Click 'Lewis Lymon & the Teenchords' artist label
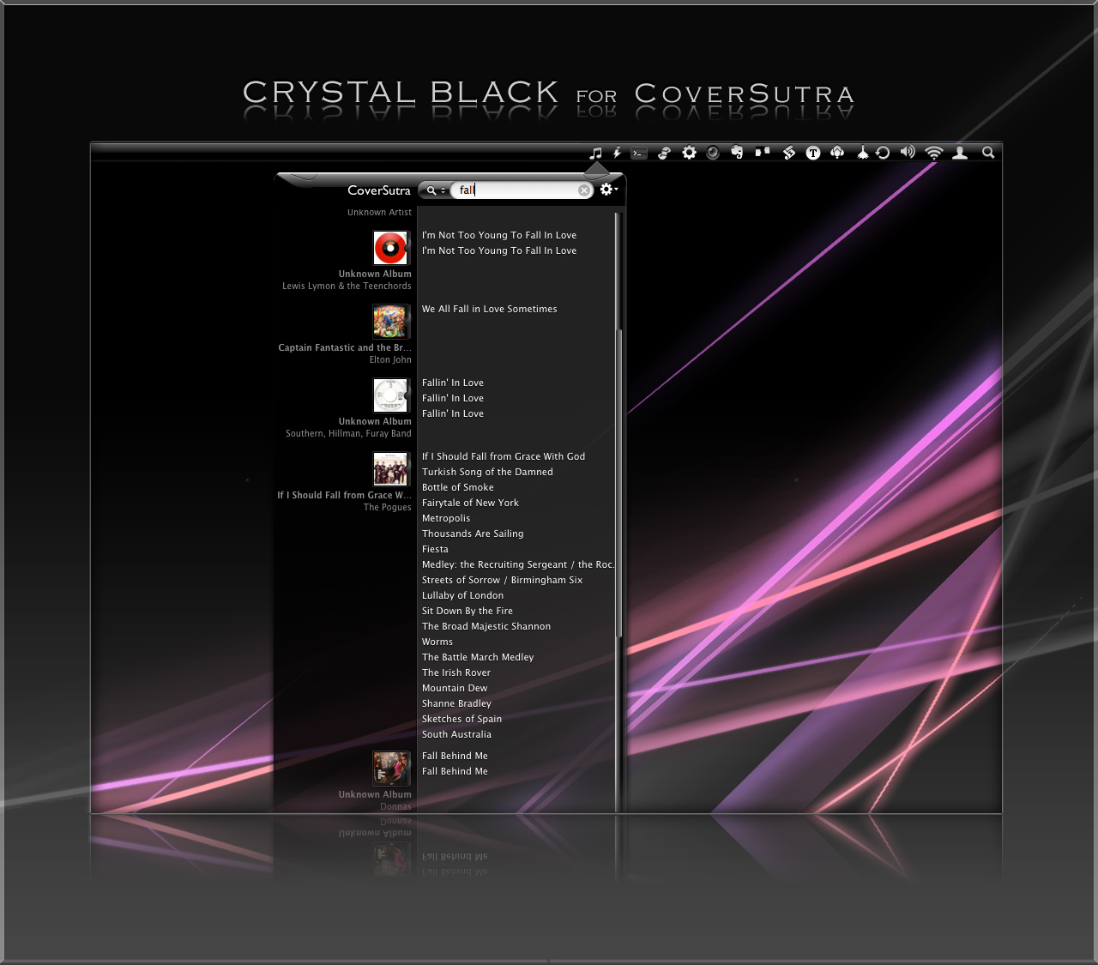This screenshot has height=965, width=1098. (347, 286)
